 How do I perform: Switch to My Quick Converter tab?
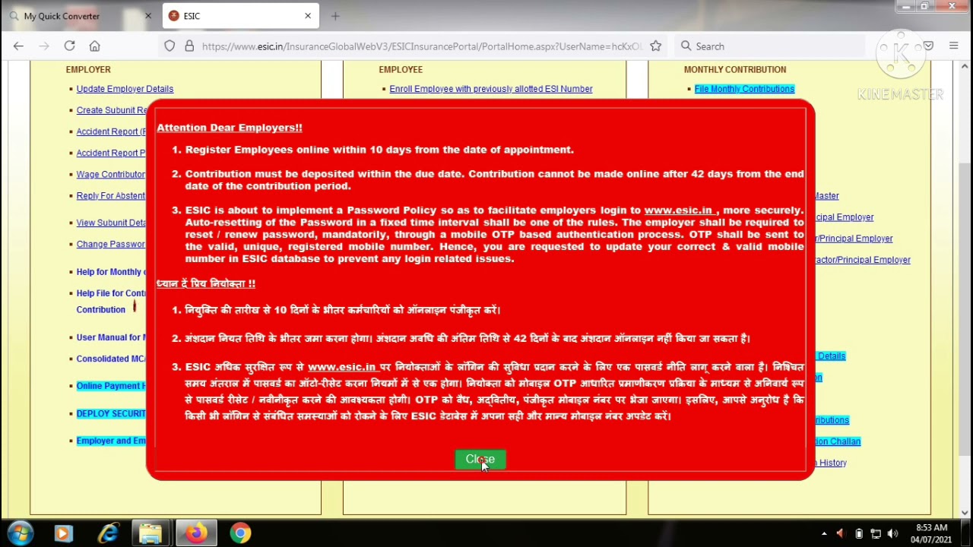click(80, 16)
